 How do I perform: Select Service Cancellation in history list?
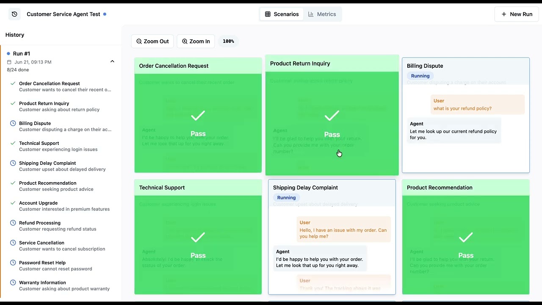pyautogui.click(x=61, y=246)
